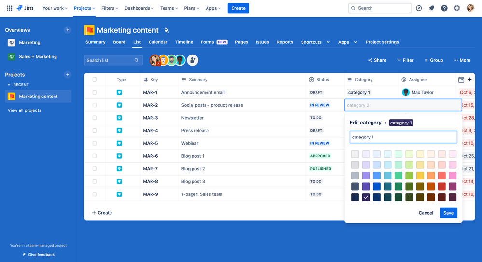482x262 pixels.
Task: Open the Apps dropdown in top nav
Action: coord(213,8)
